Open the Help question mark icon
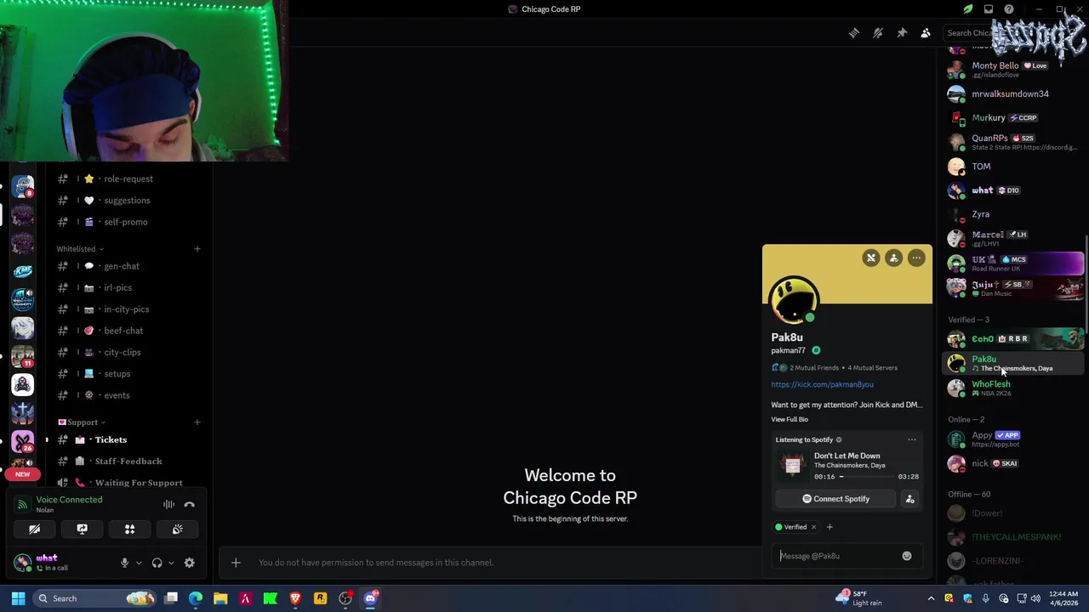 coord(1009,9)
